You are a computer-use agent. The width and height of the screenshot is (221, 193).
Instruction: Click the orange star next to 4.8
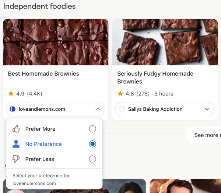[120, 94]
